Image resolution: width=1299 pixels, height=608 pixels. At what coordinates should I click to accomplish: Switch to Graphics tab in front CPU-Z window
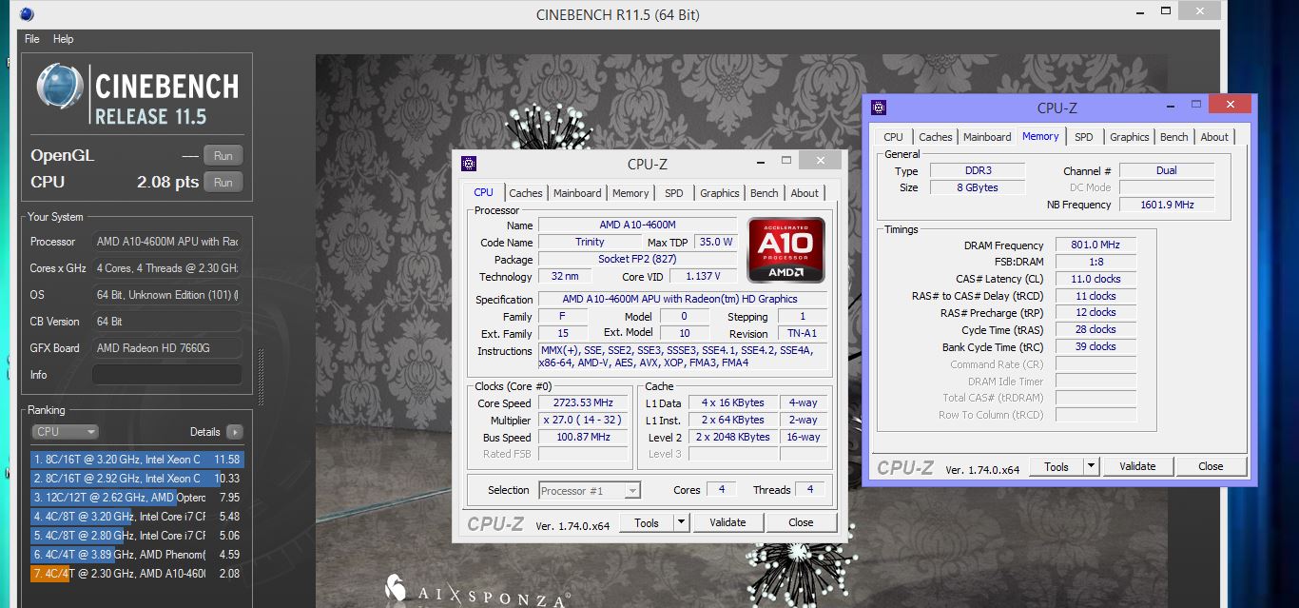(x=720, y=193)
